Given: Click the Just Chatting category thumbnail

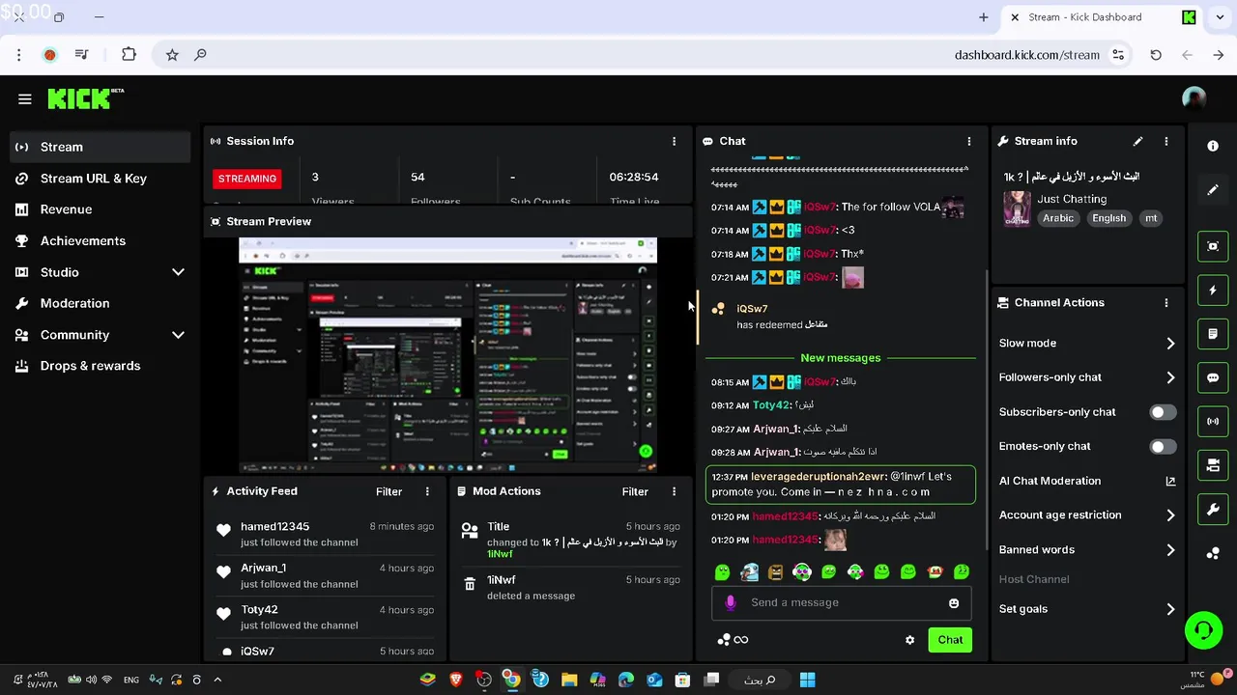Looking at the screenshot, I should coord(1017,208).
